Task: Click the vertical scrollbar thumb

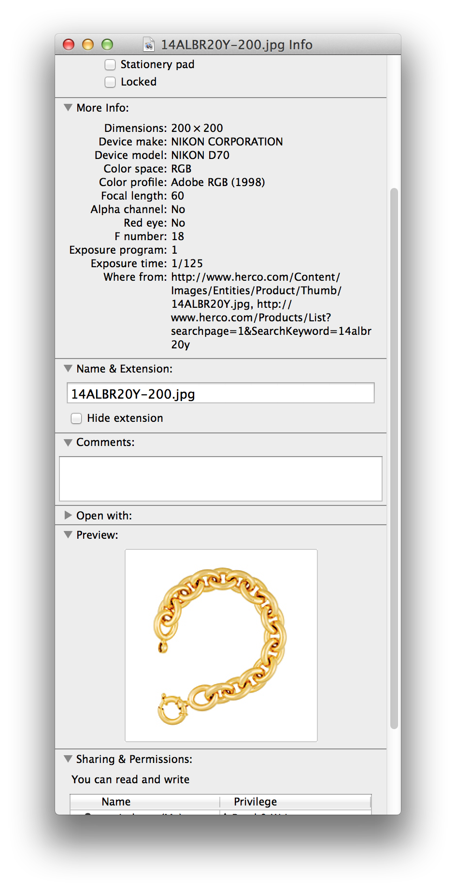Action: (394, 458)
